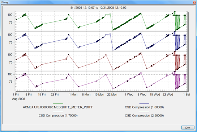
Task: Click the '22 Mon' x-axis label
Action: (x=112, y=95)
